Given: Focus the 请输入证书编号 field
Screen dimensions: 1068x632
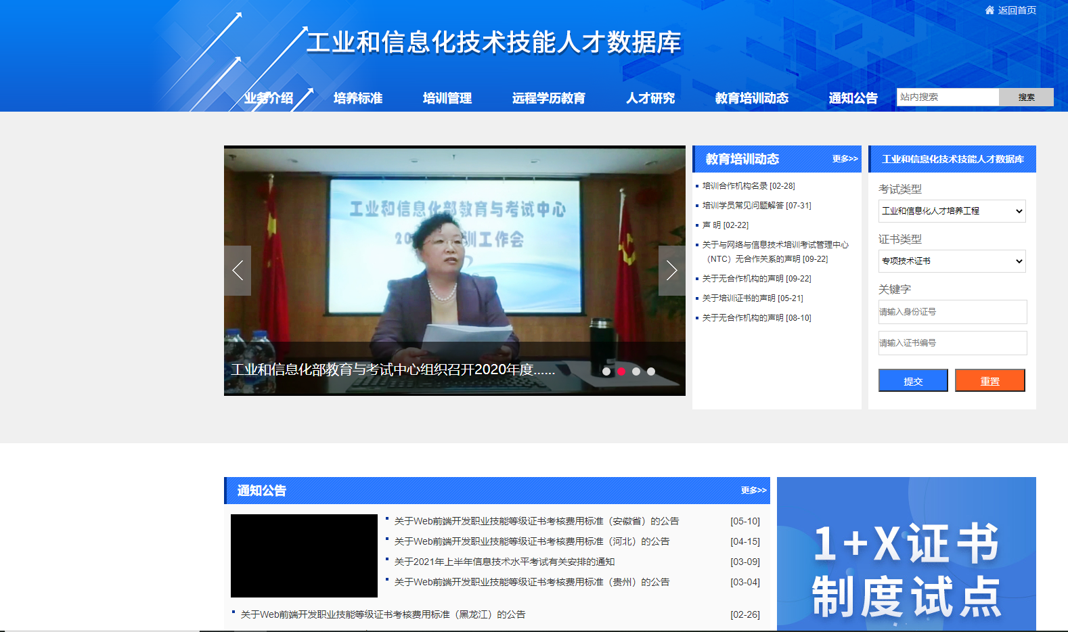Looking at the screenshot, I should click(x=952, y=343).
